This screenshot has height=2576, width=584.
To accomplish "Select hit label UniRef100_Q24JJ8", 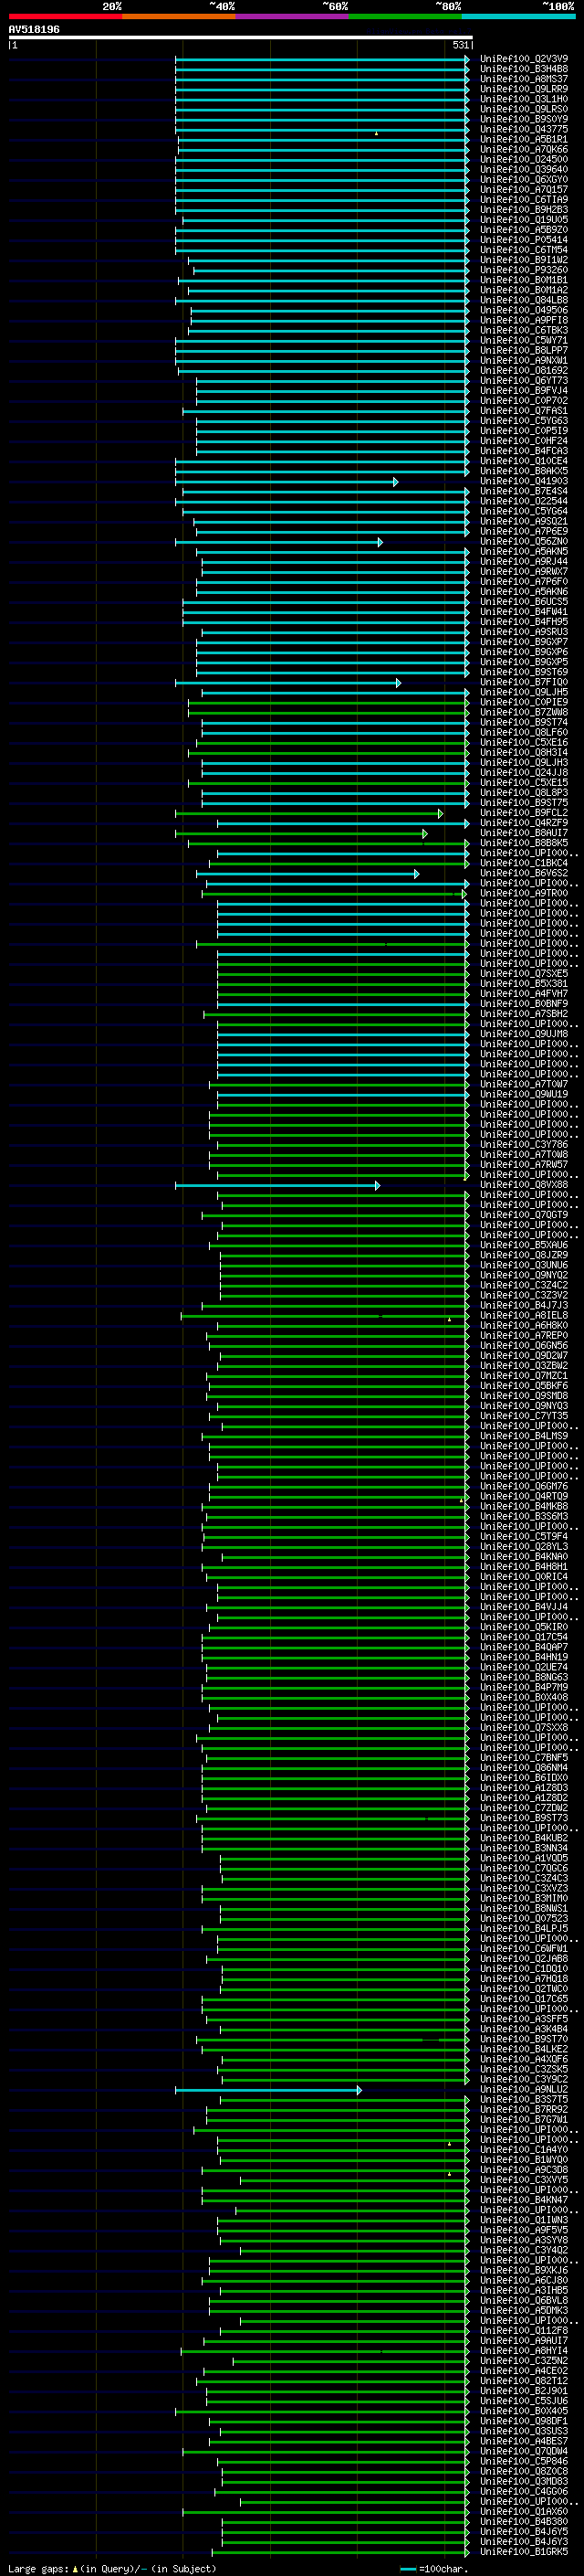I will point(524,773).
